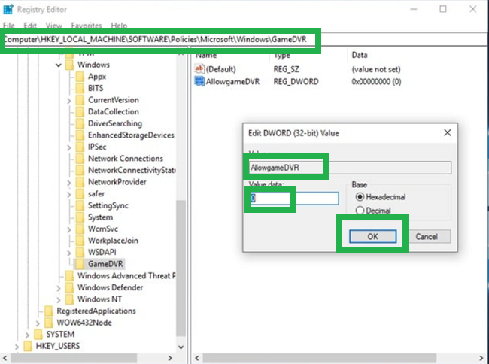Click the (Default) string value icon
Viewport: 489px width, 364px height.
point(199,69)
